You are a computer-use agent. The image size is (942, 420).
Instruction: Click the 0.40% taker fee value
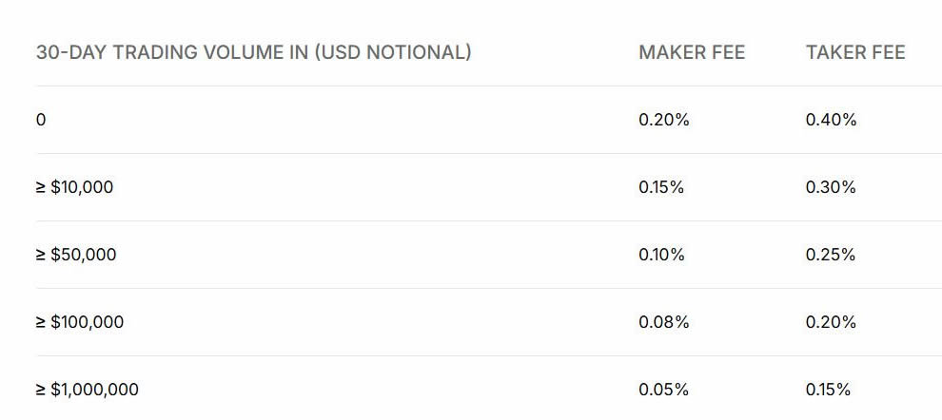pyautogui.click(x=831, y=120)
